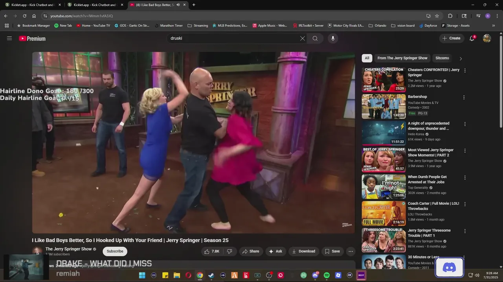This screenshot has width=503, height=282.
Task: Click the video player to pause
Action: [x=193, y=143]
